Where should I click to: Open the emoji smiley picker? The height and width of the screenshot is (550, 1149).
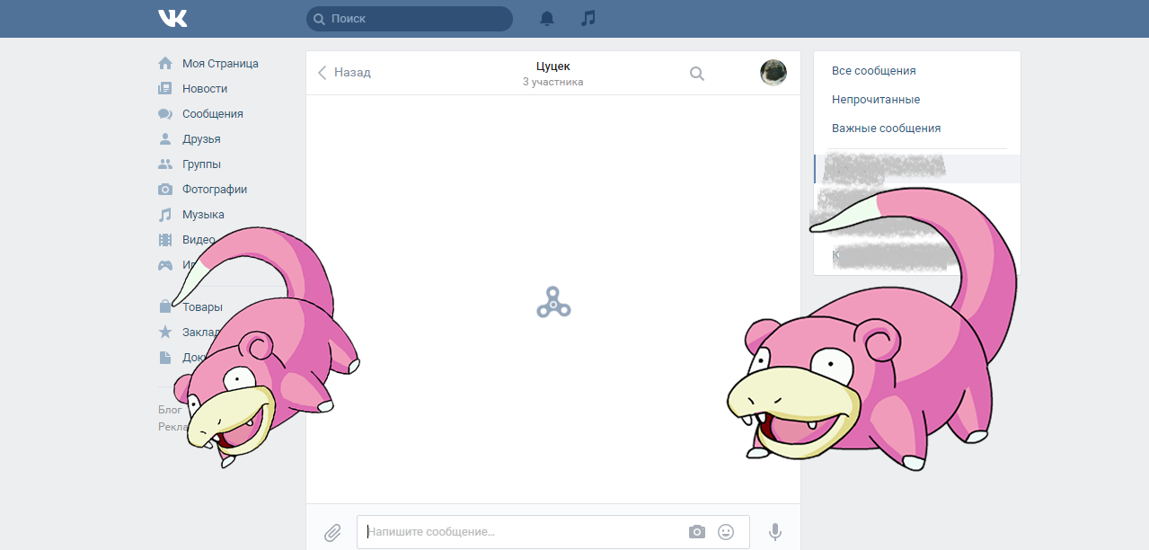click(726, 532)
